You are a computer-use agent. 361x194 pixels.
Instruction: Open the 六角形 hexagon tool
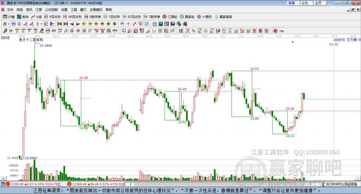tap(204, 17)
